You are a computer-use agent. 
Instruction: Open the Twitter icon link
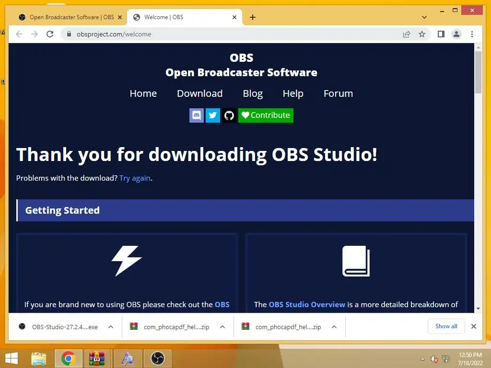(x=212, y=115)
